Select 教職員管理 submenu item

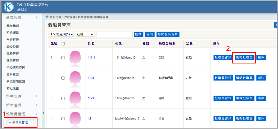20,122
